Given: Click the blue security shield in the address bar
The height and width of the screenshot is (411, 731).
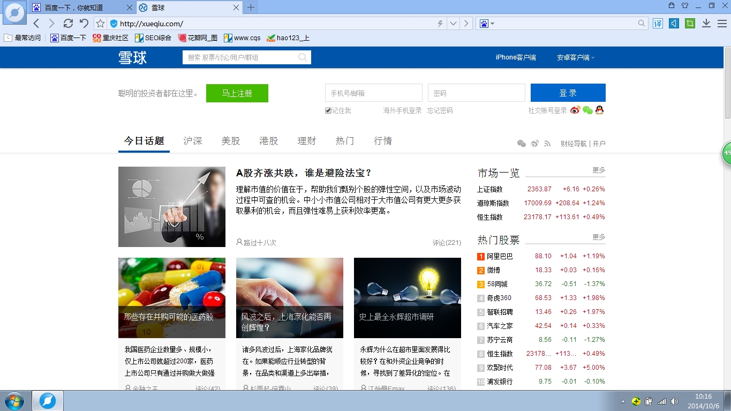Looking at the screenshot, I should point(114,24).
